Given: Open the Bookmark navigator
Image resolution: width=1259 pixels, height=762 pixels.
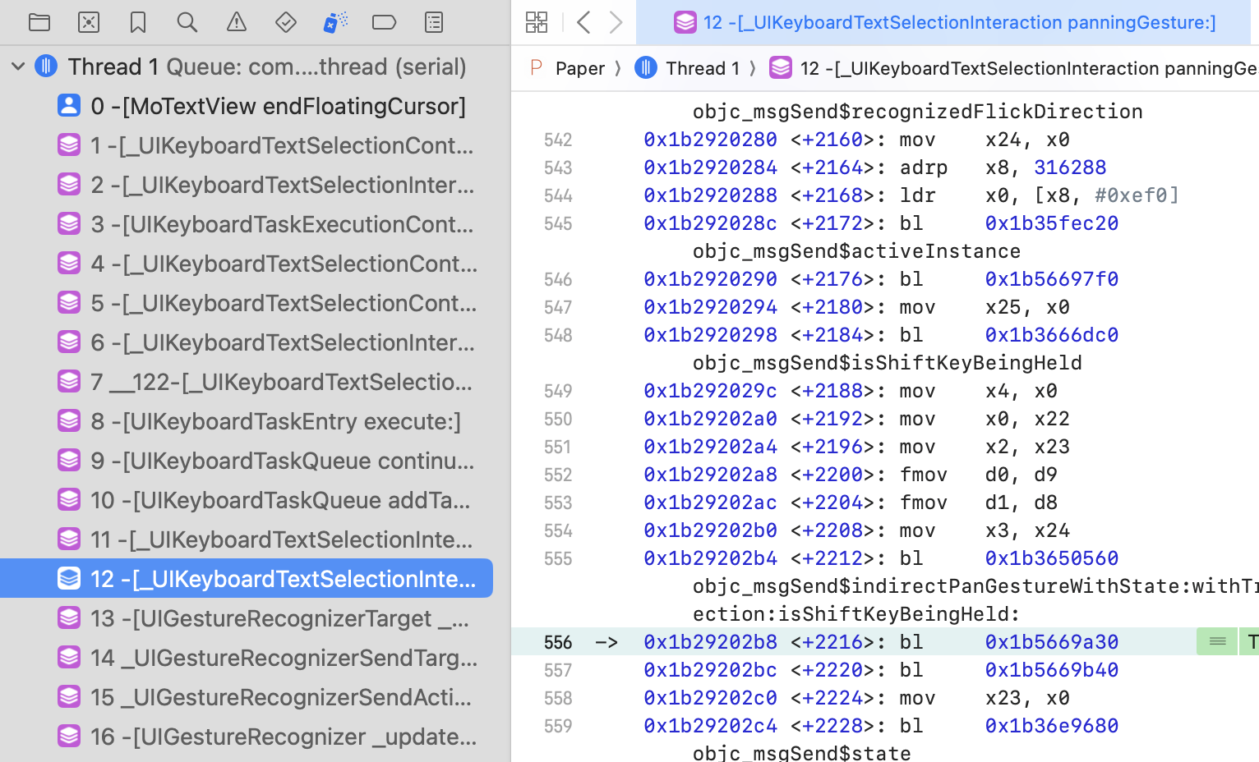Looking at the screenshot, I should click(137, 22).
